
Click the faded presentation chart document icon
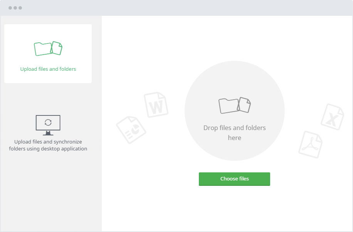click(x=131, y=129)
